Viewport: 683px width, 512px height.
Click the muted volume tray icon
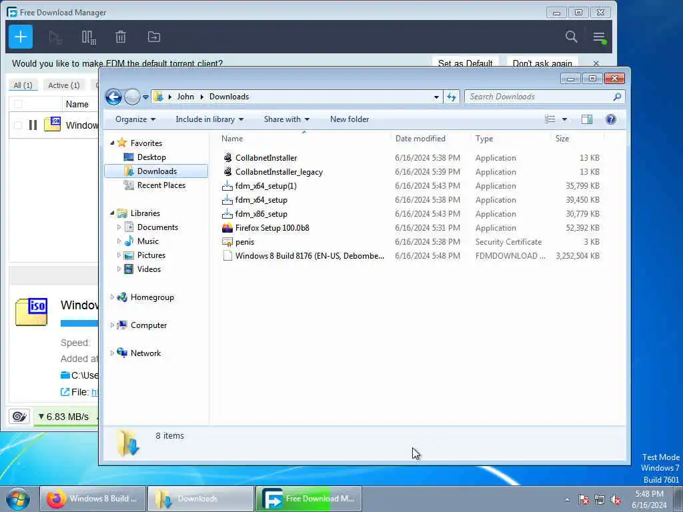tap(616, 499)
